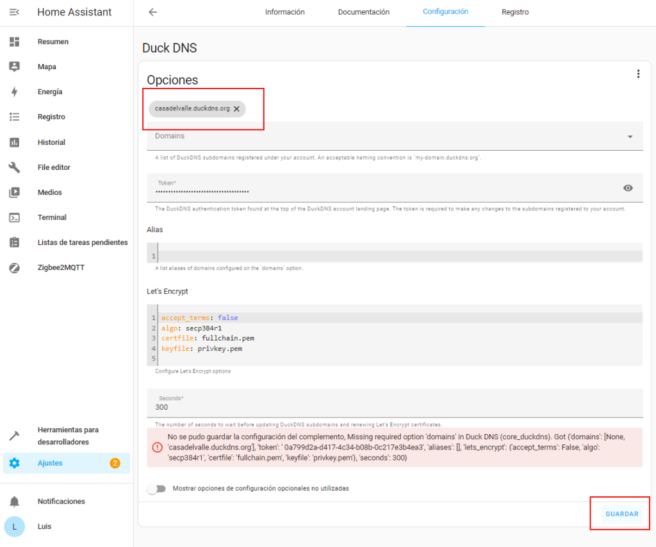Image resolution: width=656 pixels, height=547 pixels.
Task: Expand the Domains dropdown arrow
Action: click(x=630, y=137)
